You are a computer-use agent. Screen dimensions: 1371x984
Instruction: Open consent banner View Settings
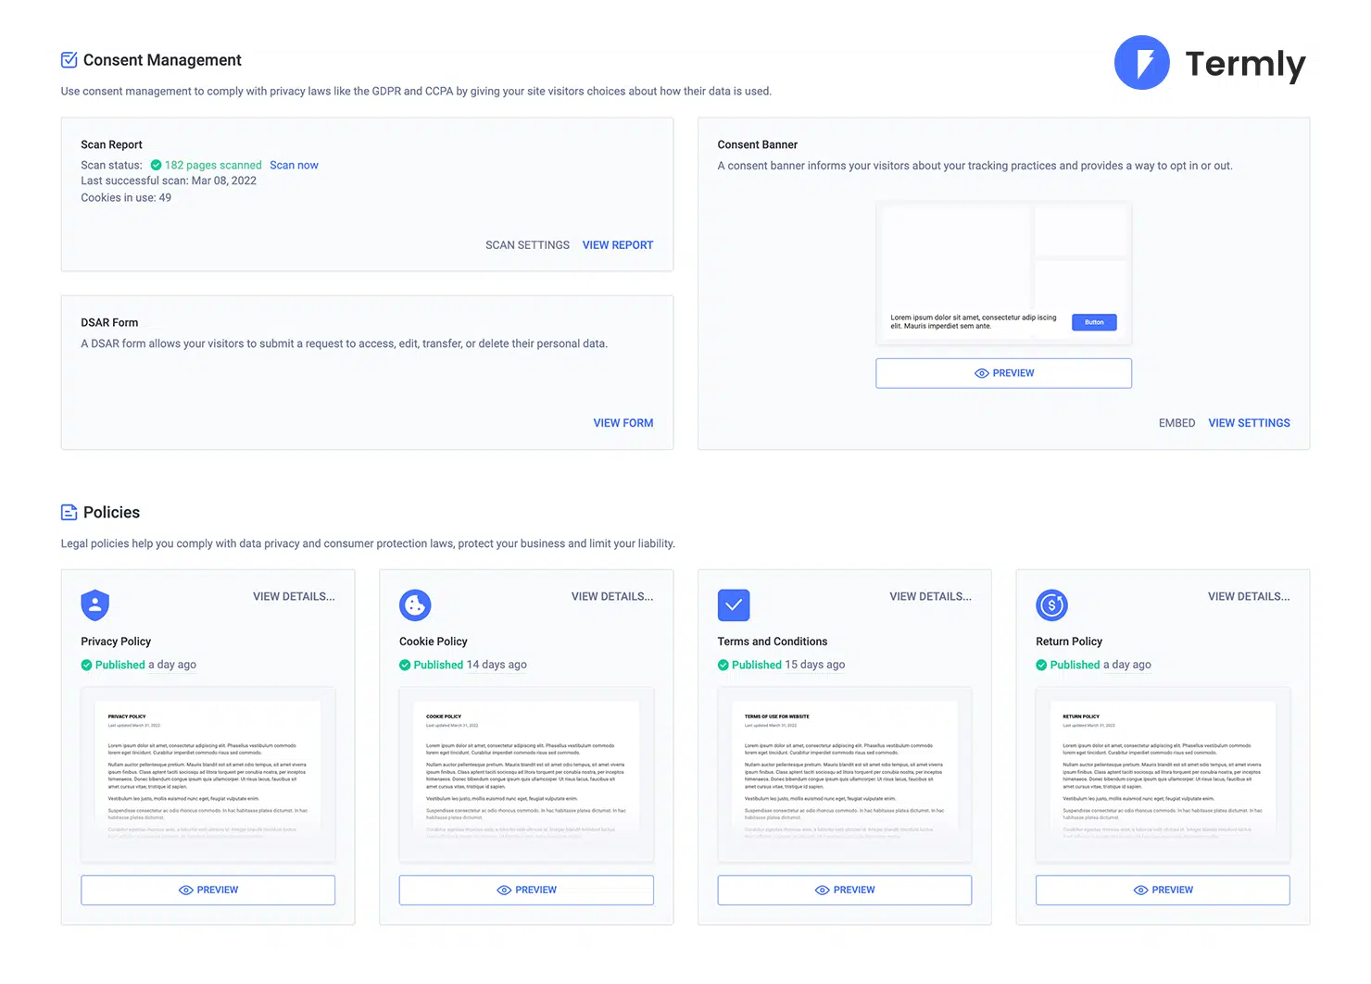click(x=1249, y=423)
